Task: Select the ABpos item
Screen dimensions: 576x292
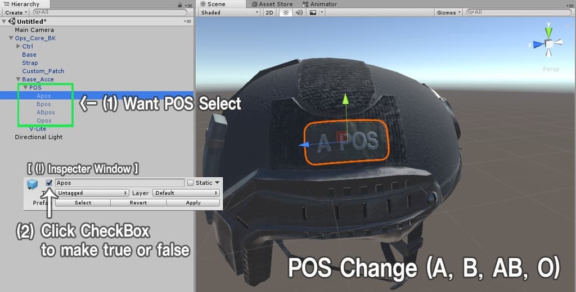Action: tap(46, 113)
